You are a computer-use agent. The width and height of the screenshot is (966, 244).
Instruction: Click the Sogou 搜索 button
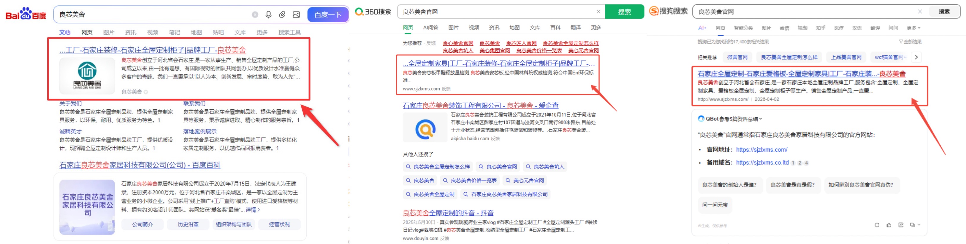point(944,12)
